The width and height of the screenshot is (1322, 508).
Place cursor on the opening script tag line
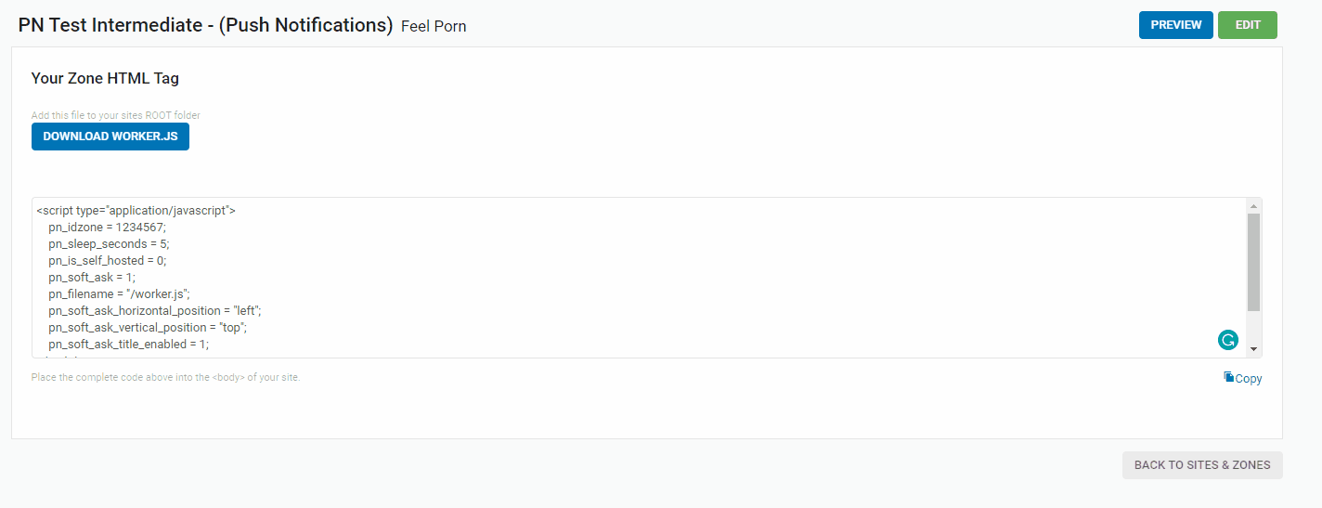[x=136, y=211]
